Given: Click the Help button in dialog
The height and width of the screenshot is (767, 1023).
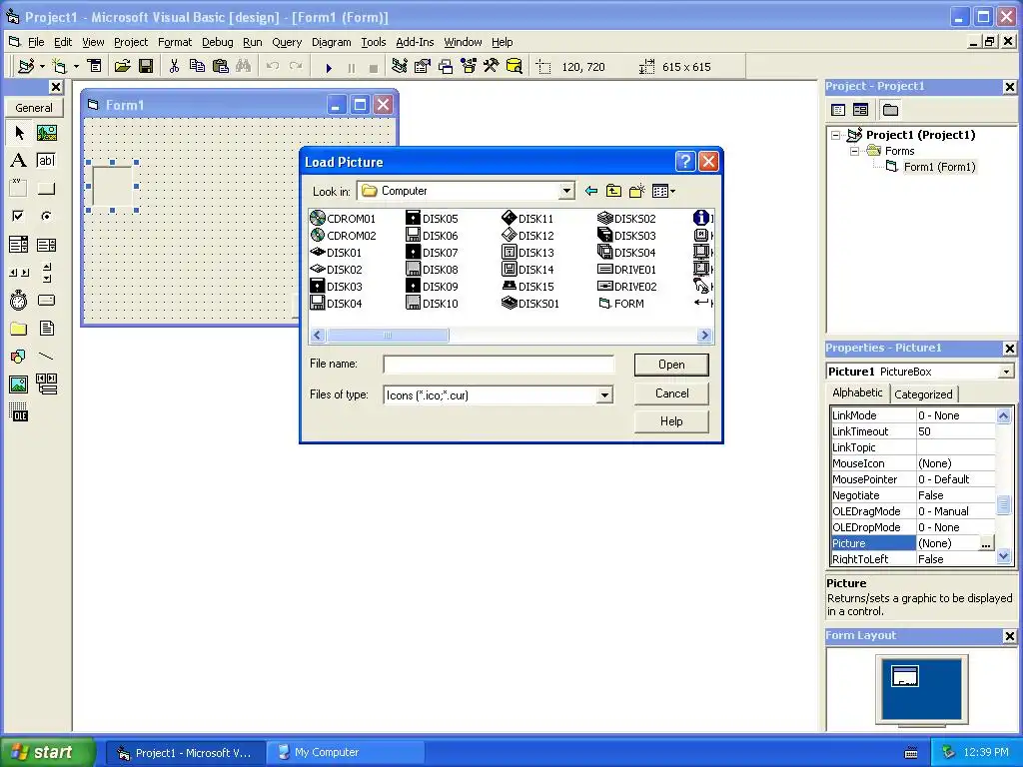Looking at the screenshot, I should [x=671, y=421].
